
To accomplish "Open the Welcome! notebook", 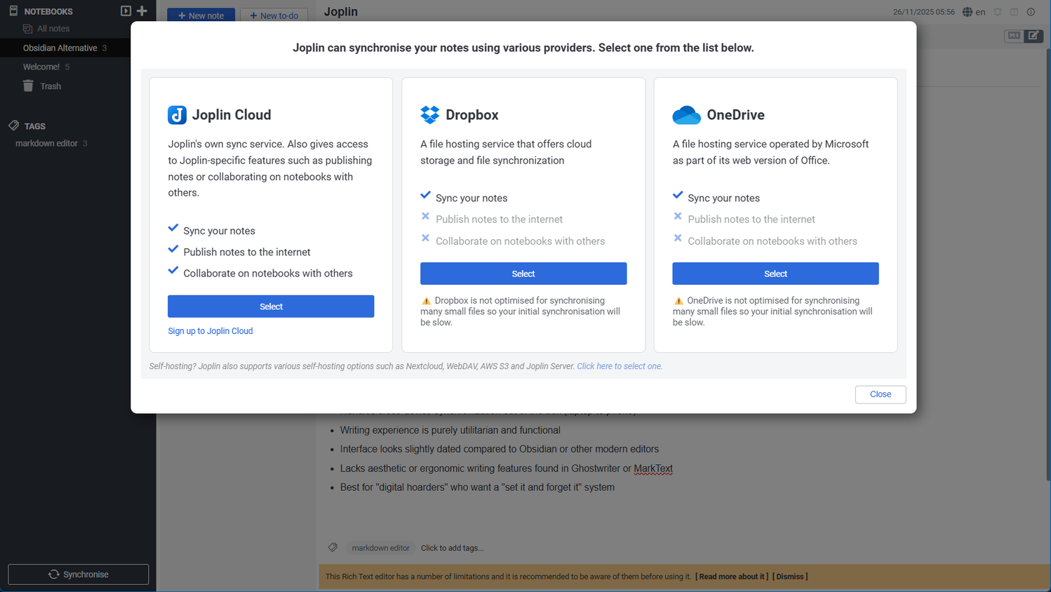I will point(41,67).
